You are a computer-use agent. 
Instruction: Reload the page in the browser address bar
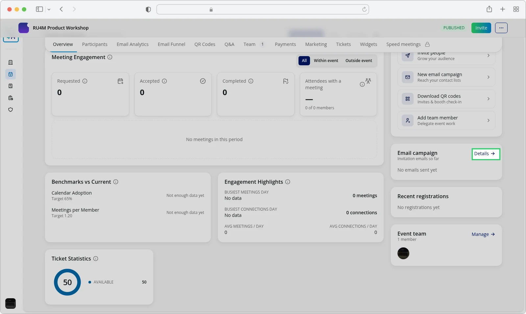(364, 10)
